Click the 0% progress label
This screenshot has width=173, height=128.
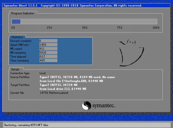tap(13, 27)
